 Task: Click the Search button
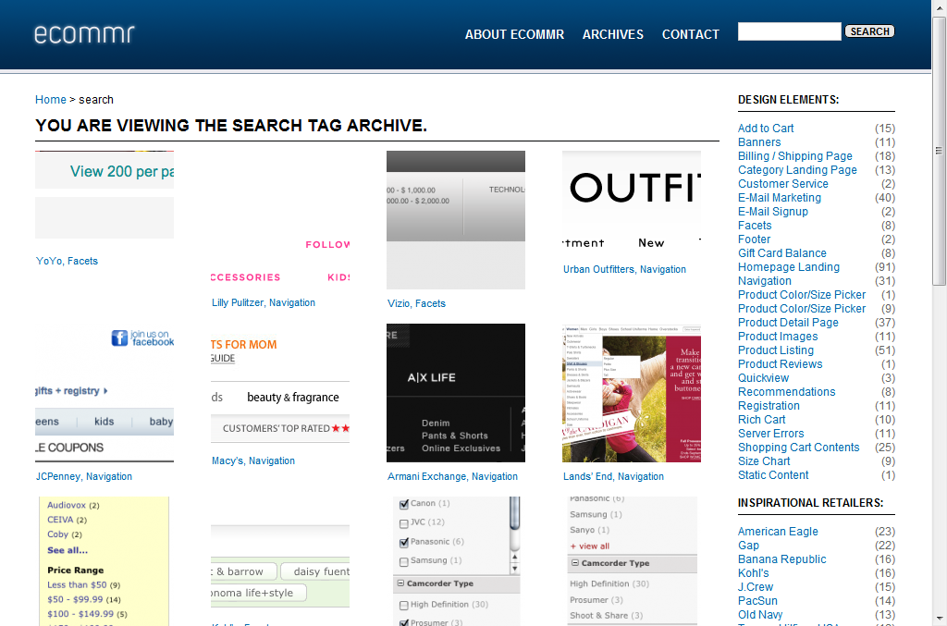tap(869, 31)
